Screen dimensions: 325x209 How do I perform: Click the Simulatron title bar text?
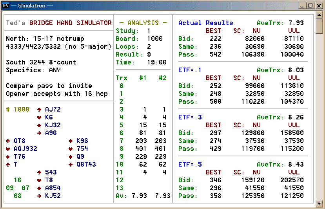pos(32,5)
